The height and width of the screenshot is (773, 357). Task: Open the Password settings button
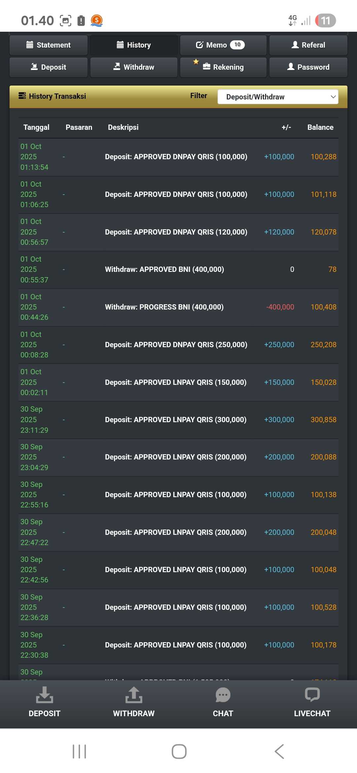308,67
